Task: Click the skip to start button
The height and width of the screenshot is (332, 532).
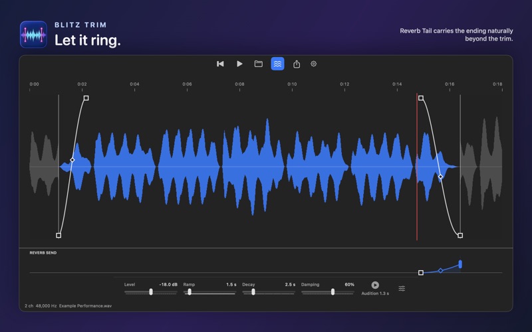Action: (x=220, y=64)
